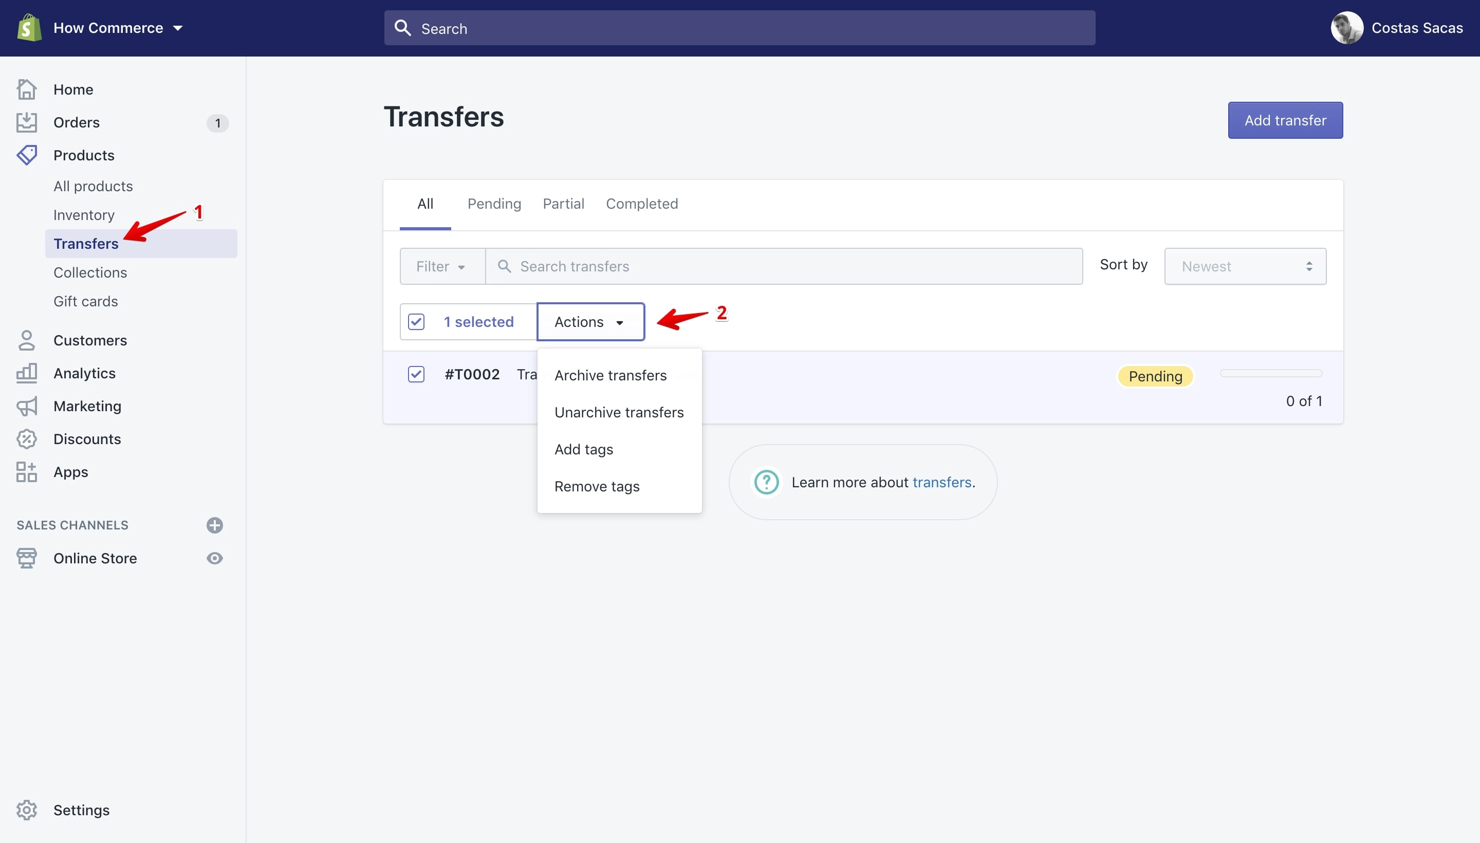This screenshot has width=1480, height=843.
Task: Click the Customers person icon
Action: click(x=27, y=340)
